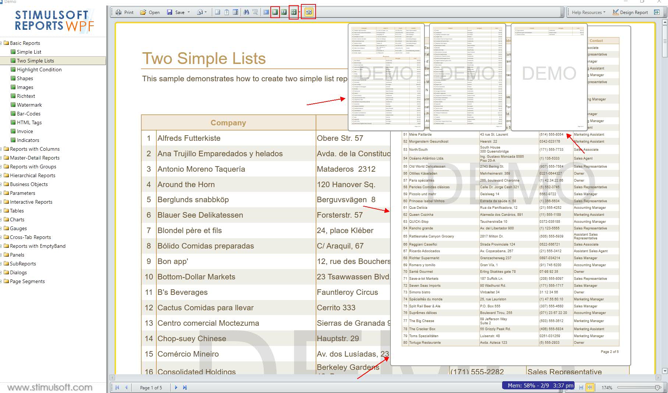Image resolution: width=668 pixels, height=393 pixels.
Task: Click the Page 1 of 5 indicator
Action: click(x=151, y=387)
